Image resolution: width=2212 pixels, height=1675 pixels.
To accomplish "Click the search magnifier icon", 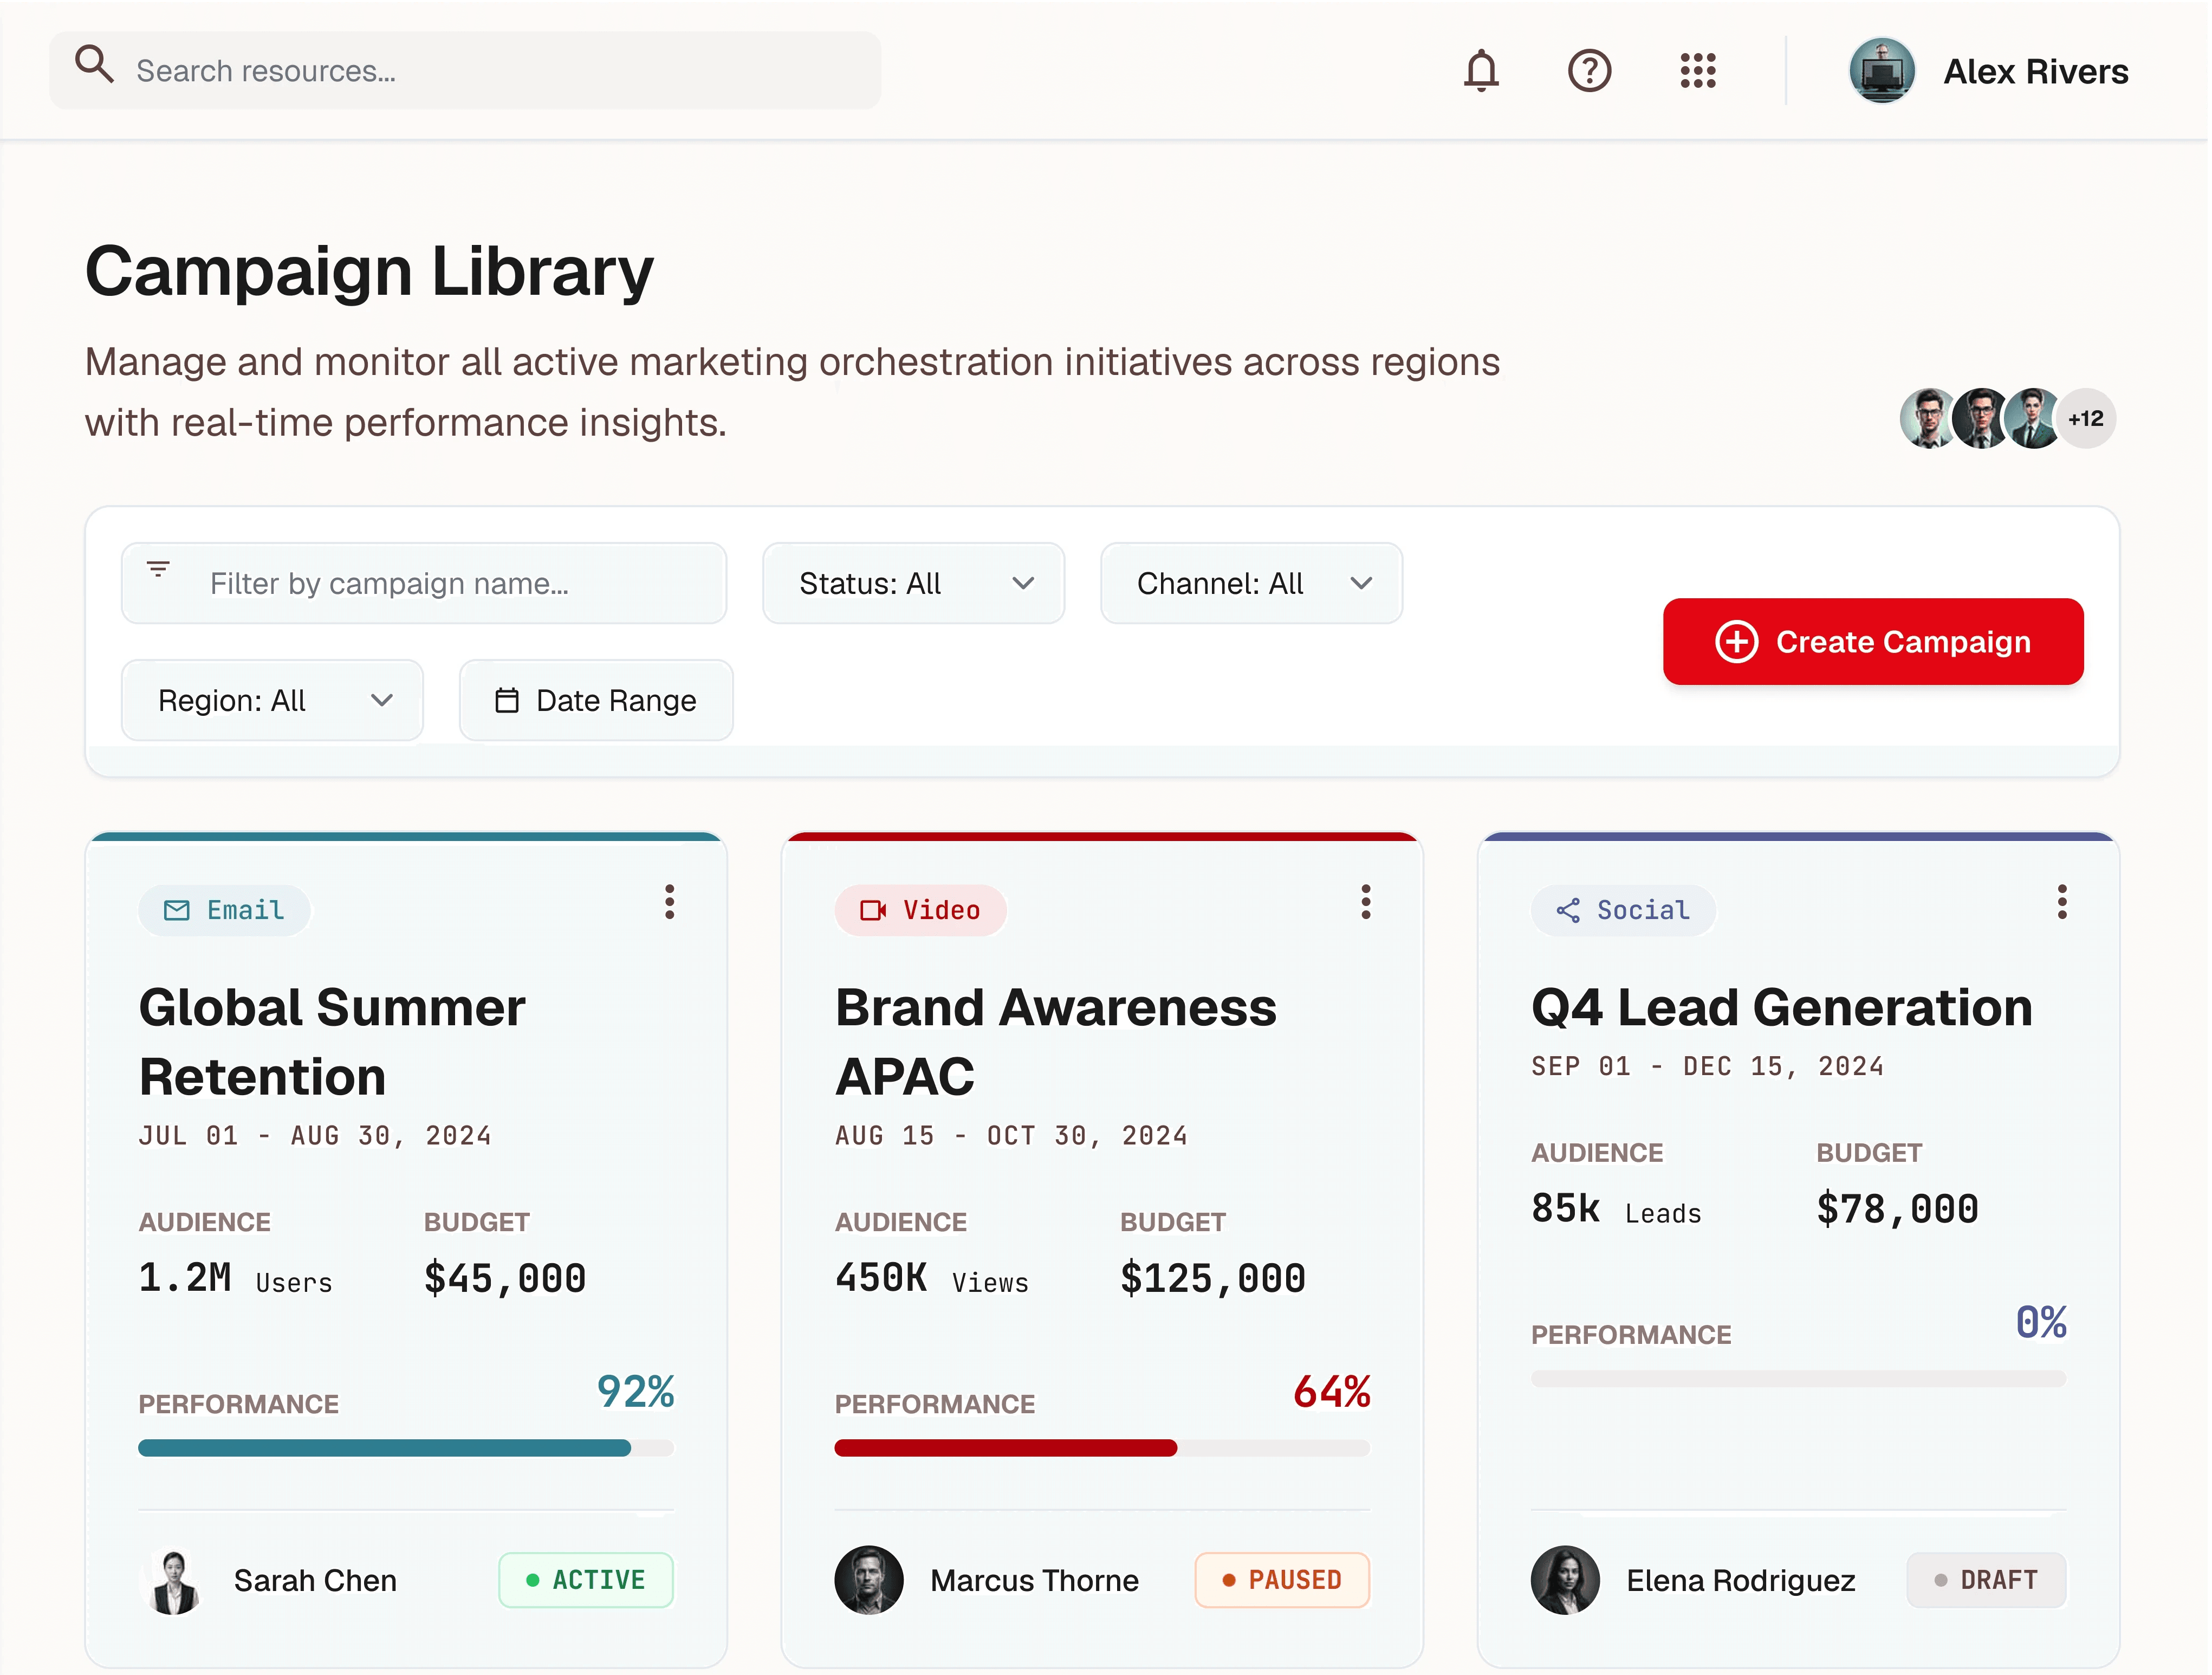I will pyautogui.click(x=94, y=64).
